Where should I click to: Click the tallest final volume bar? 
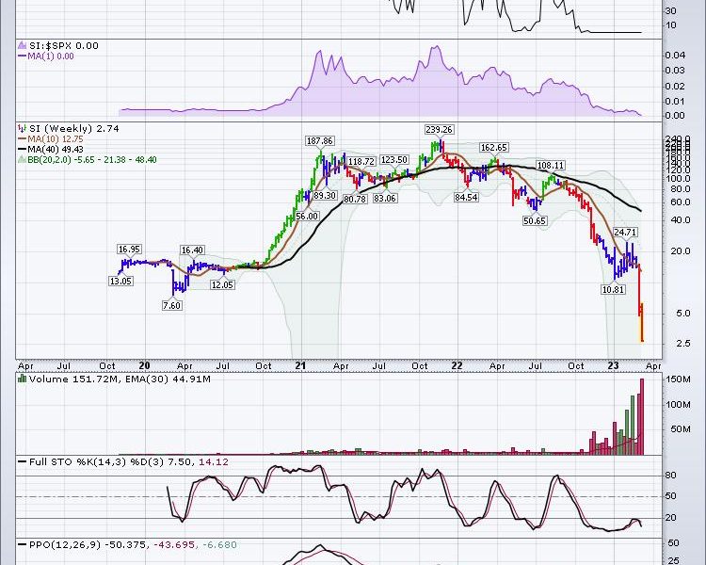tap(642, 417)
